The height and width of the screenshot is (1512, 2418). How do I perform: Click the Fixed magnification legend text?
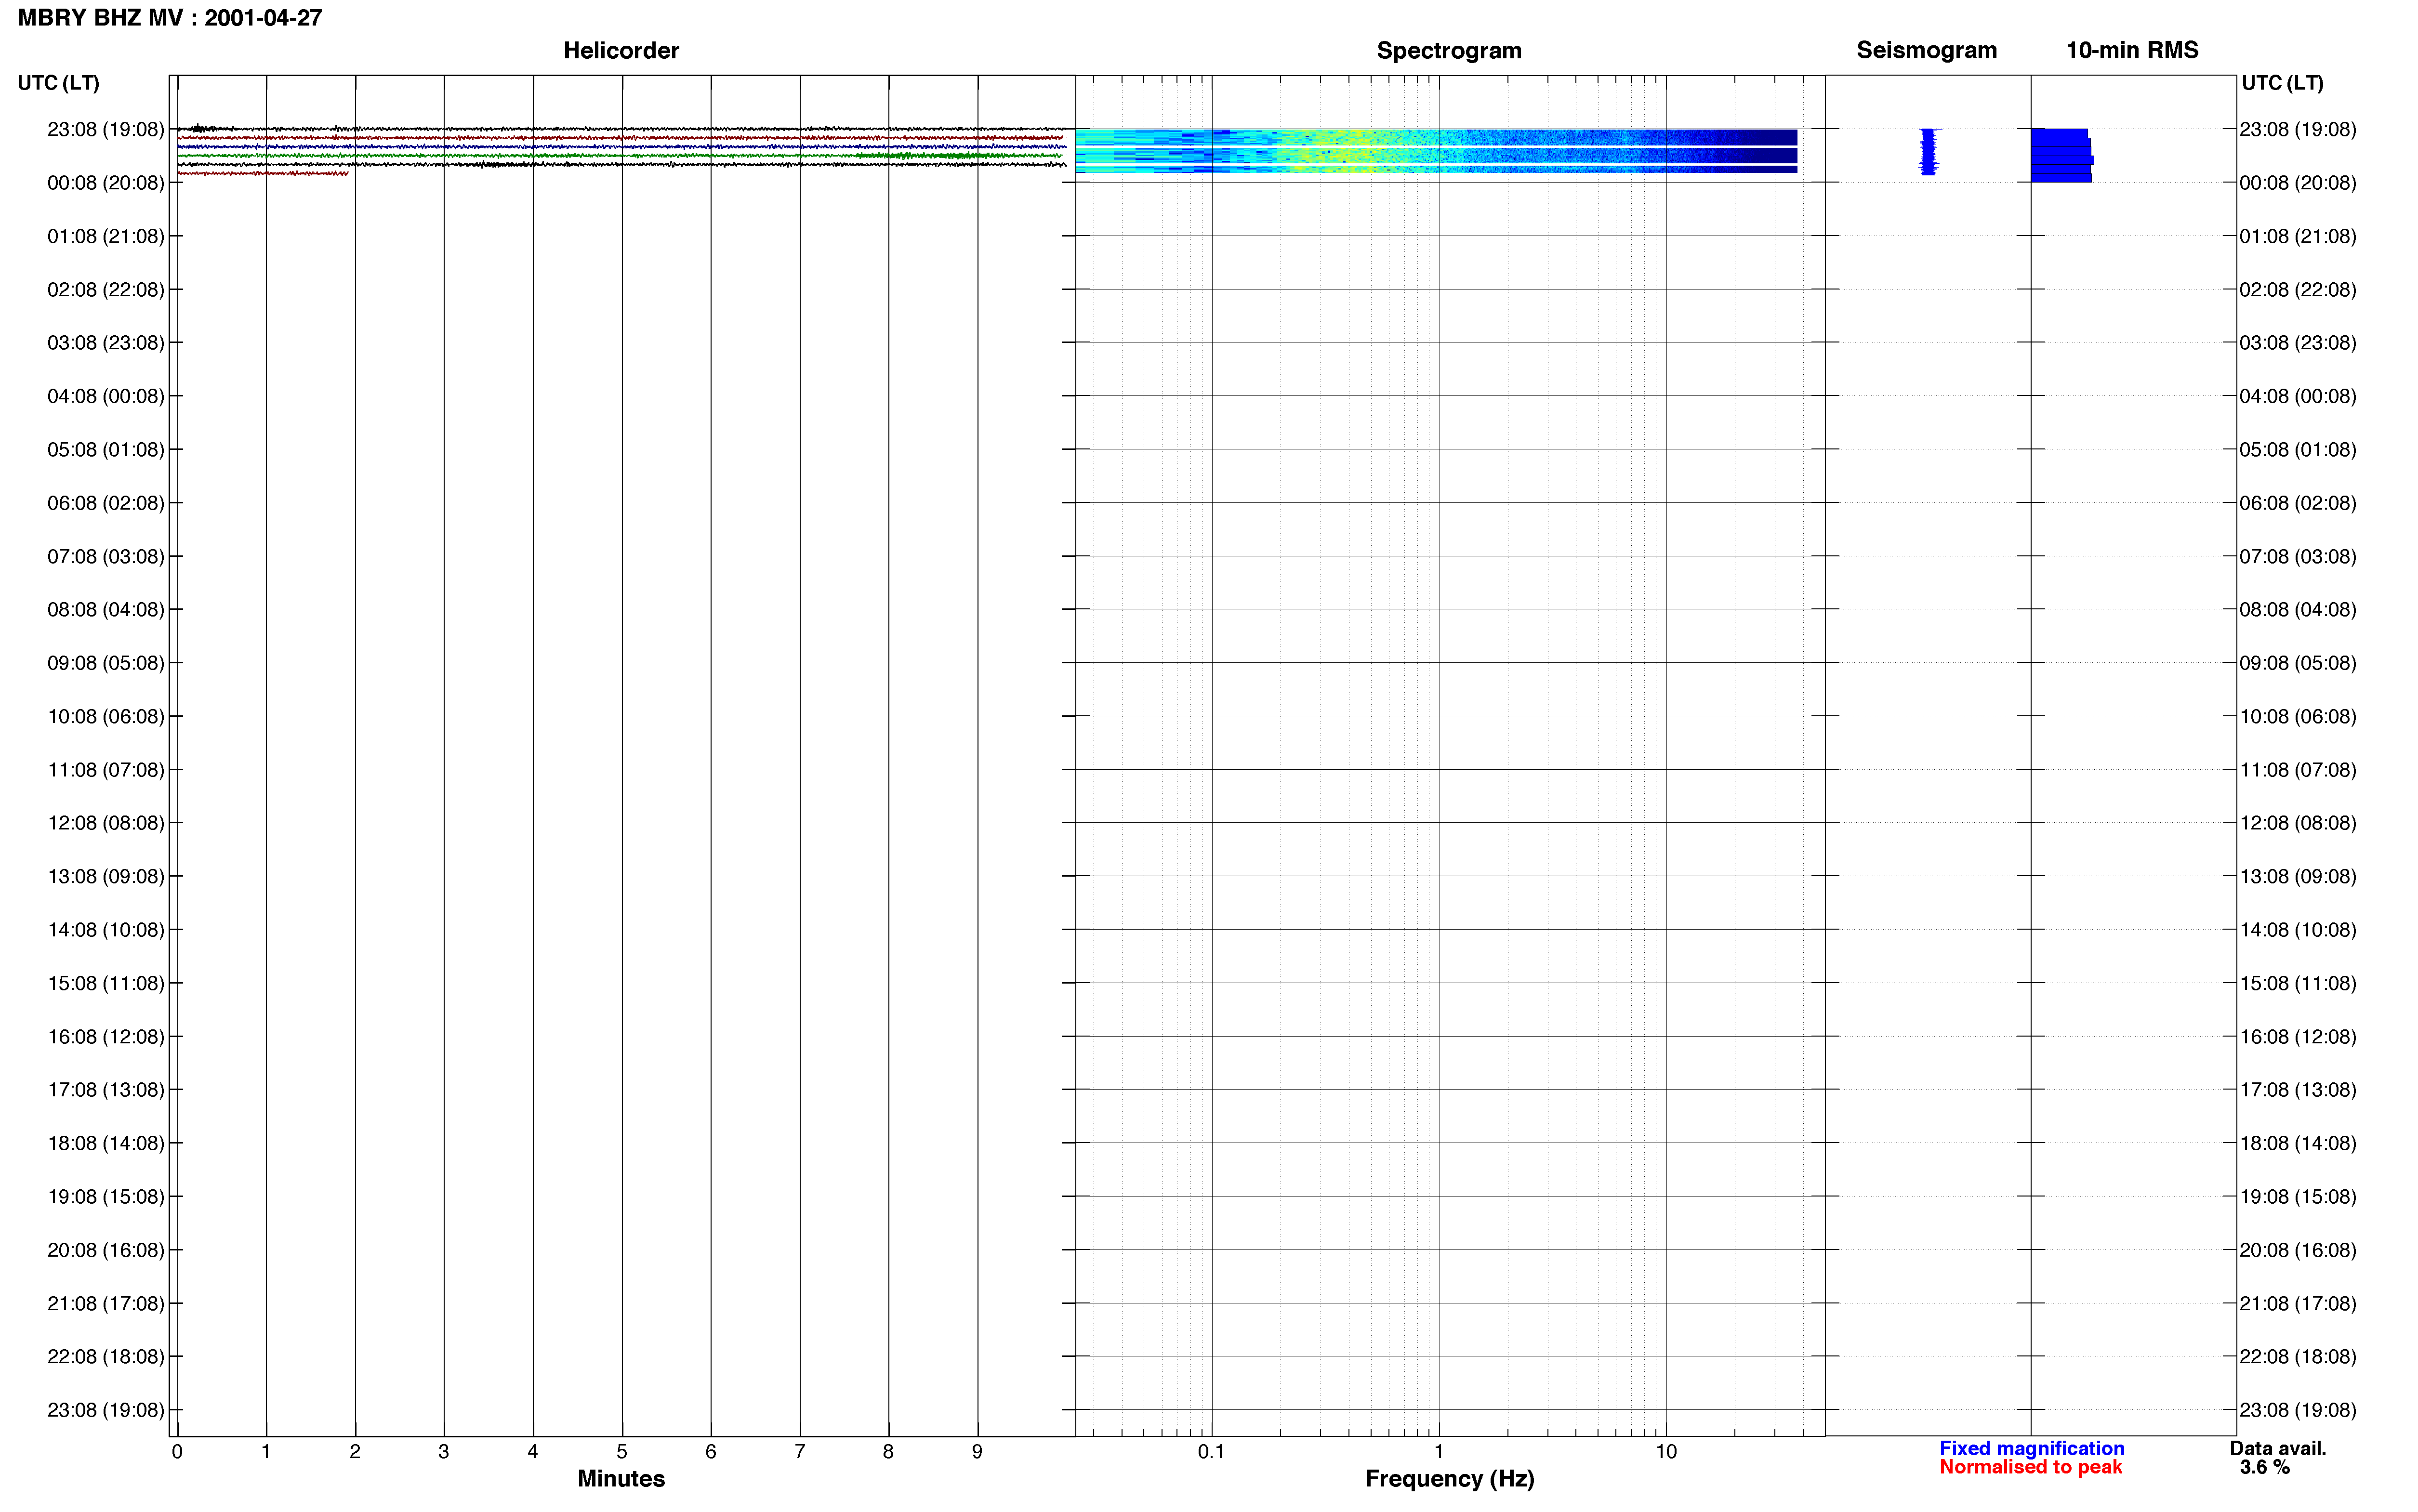(x=2031, y=1448)
